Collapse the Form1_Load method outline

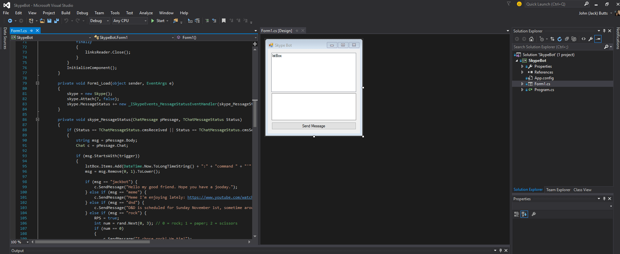coord(37,83)
